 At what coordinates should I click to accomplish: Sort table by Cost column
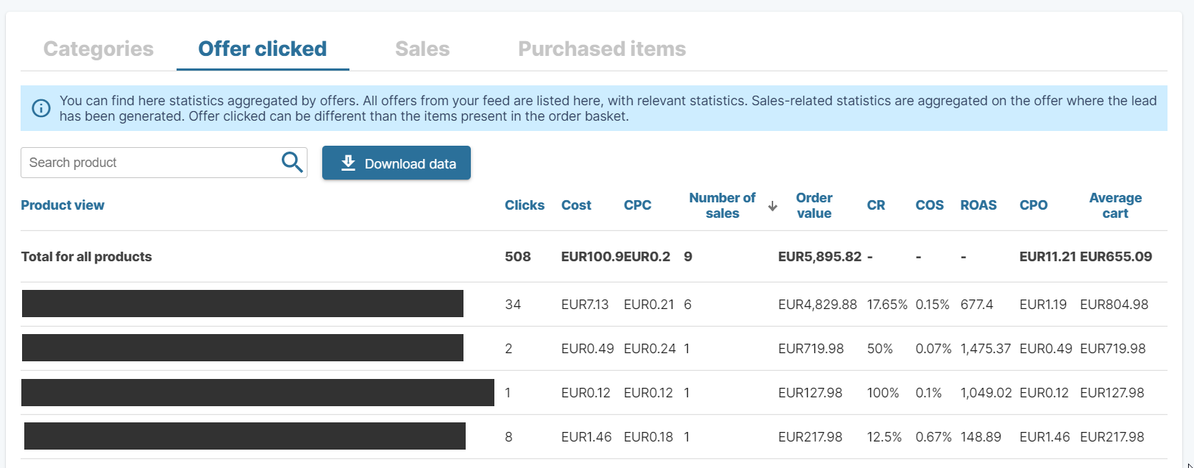(x=576, y=205)
